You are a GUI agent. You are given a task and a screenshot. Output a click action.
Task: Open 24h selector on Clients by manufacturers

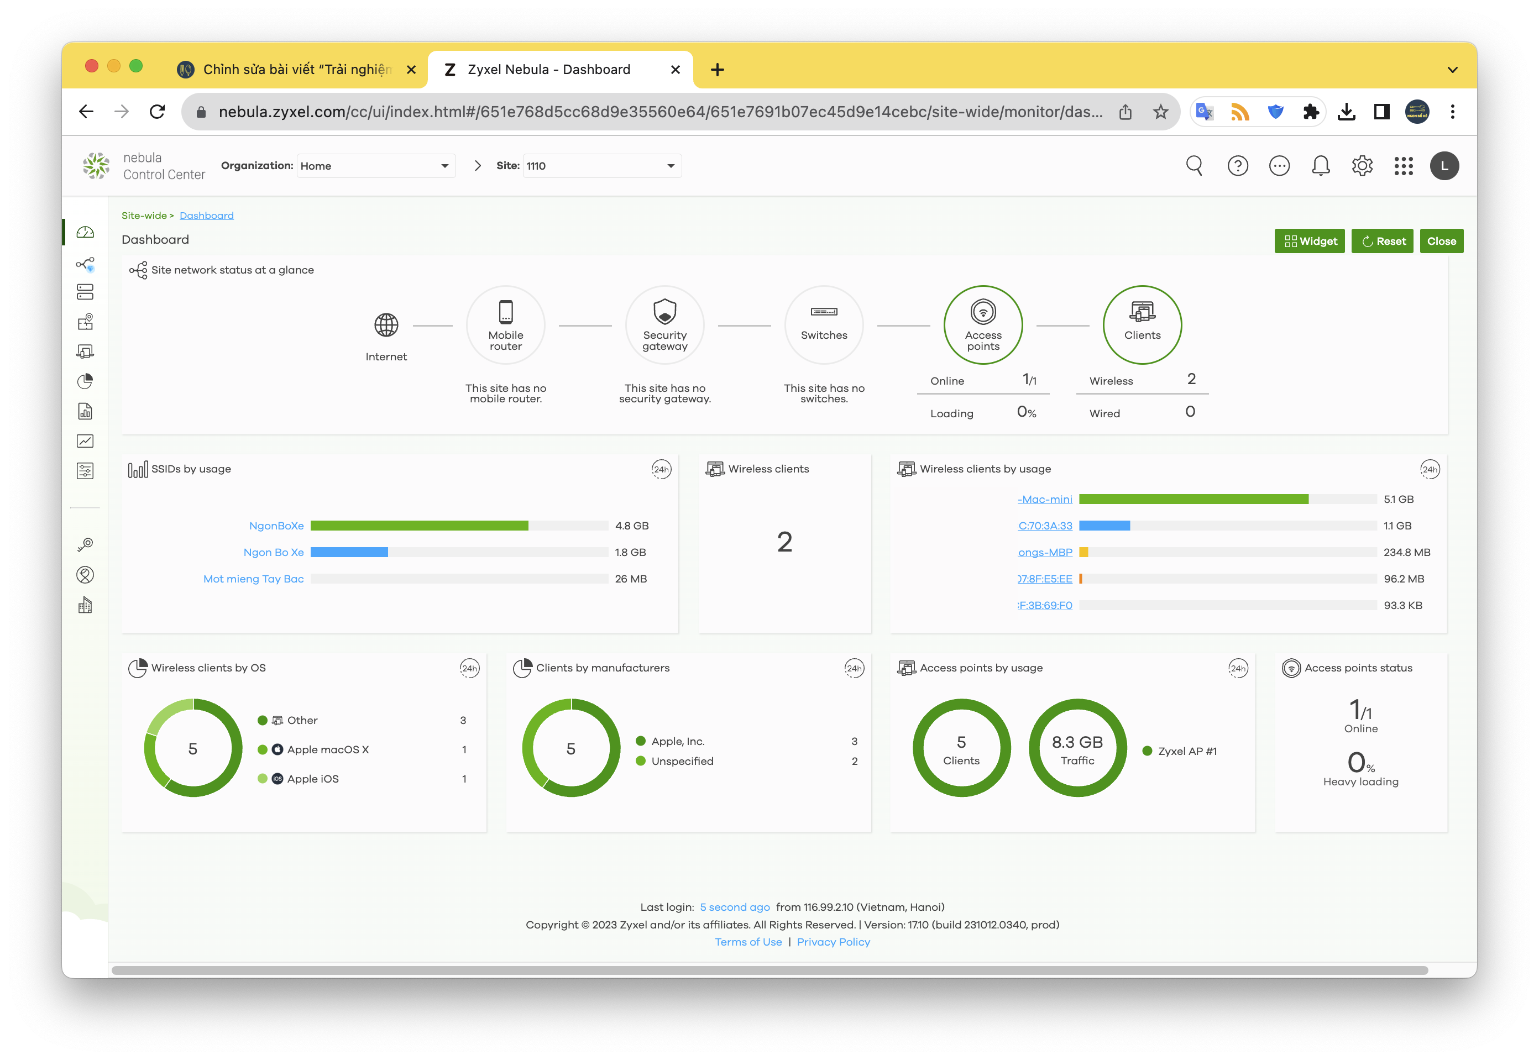(x=854, y=668)
